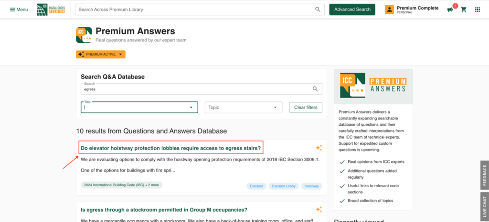489x222 pixels.
Task: Click the 2024 International Building Code tag
Action: (121, 185)
